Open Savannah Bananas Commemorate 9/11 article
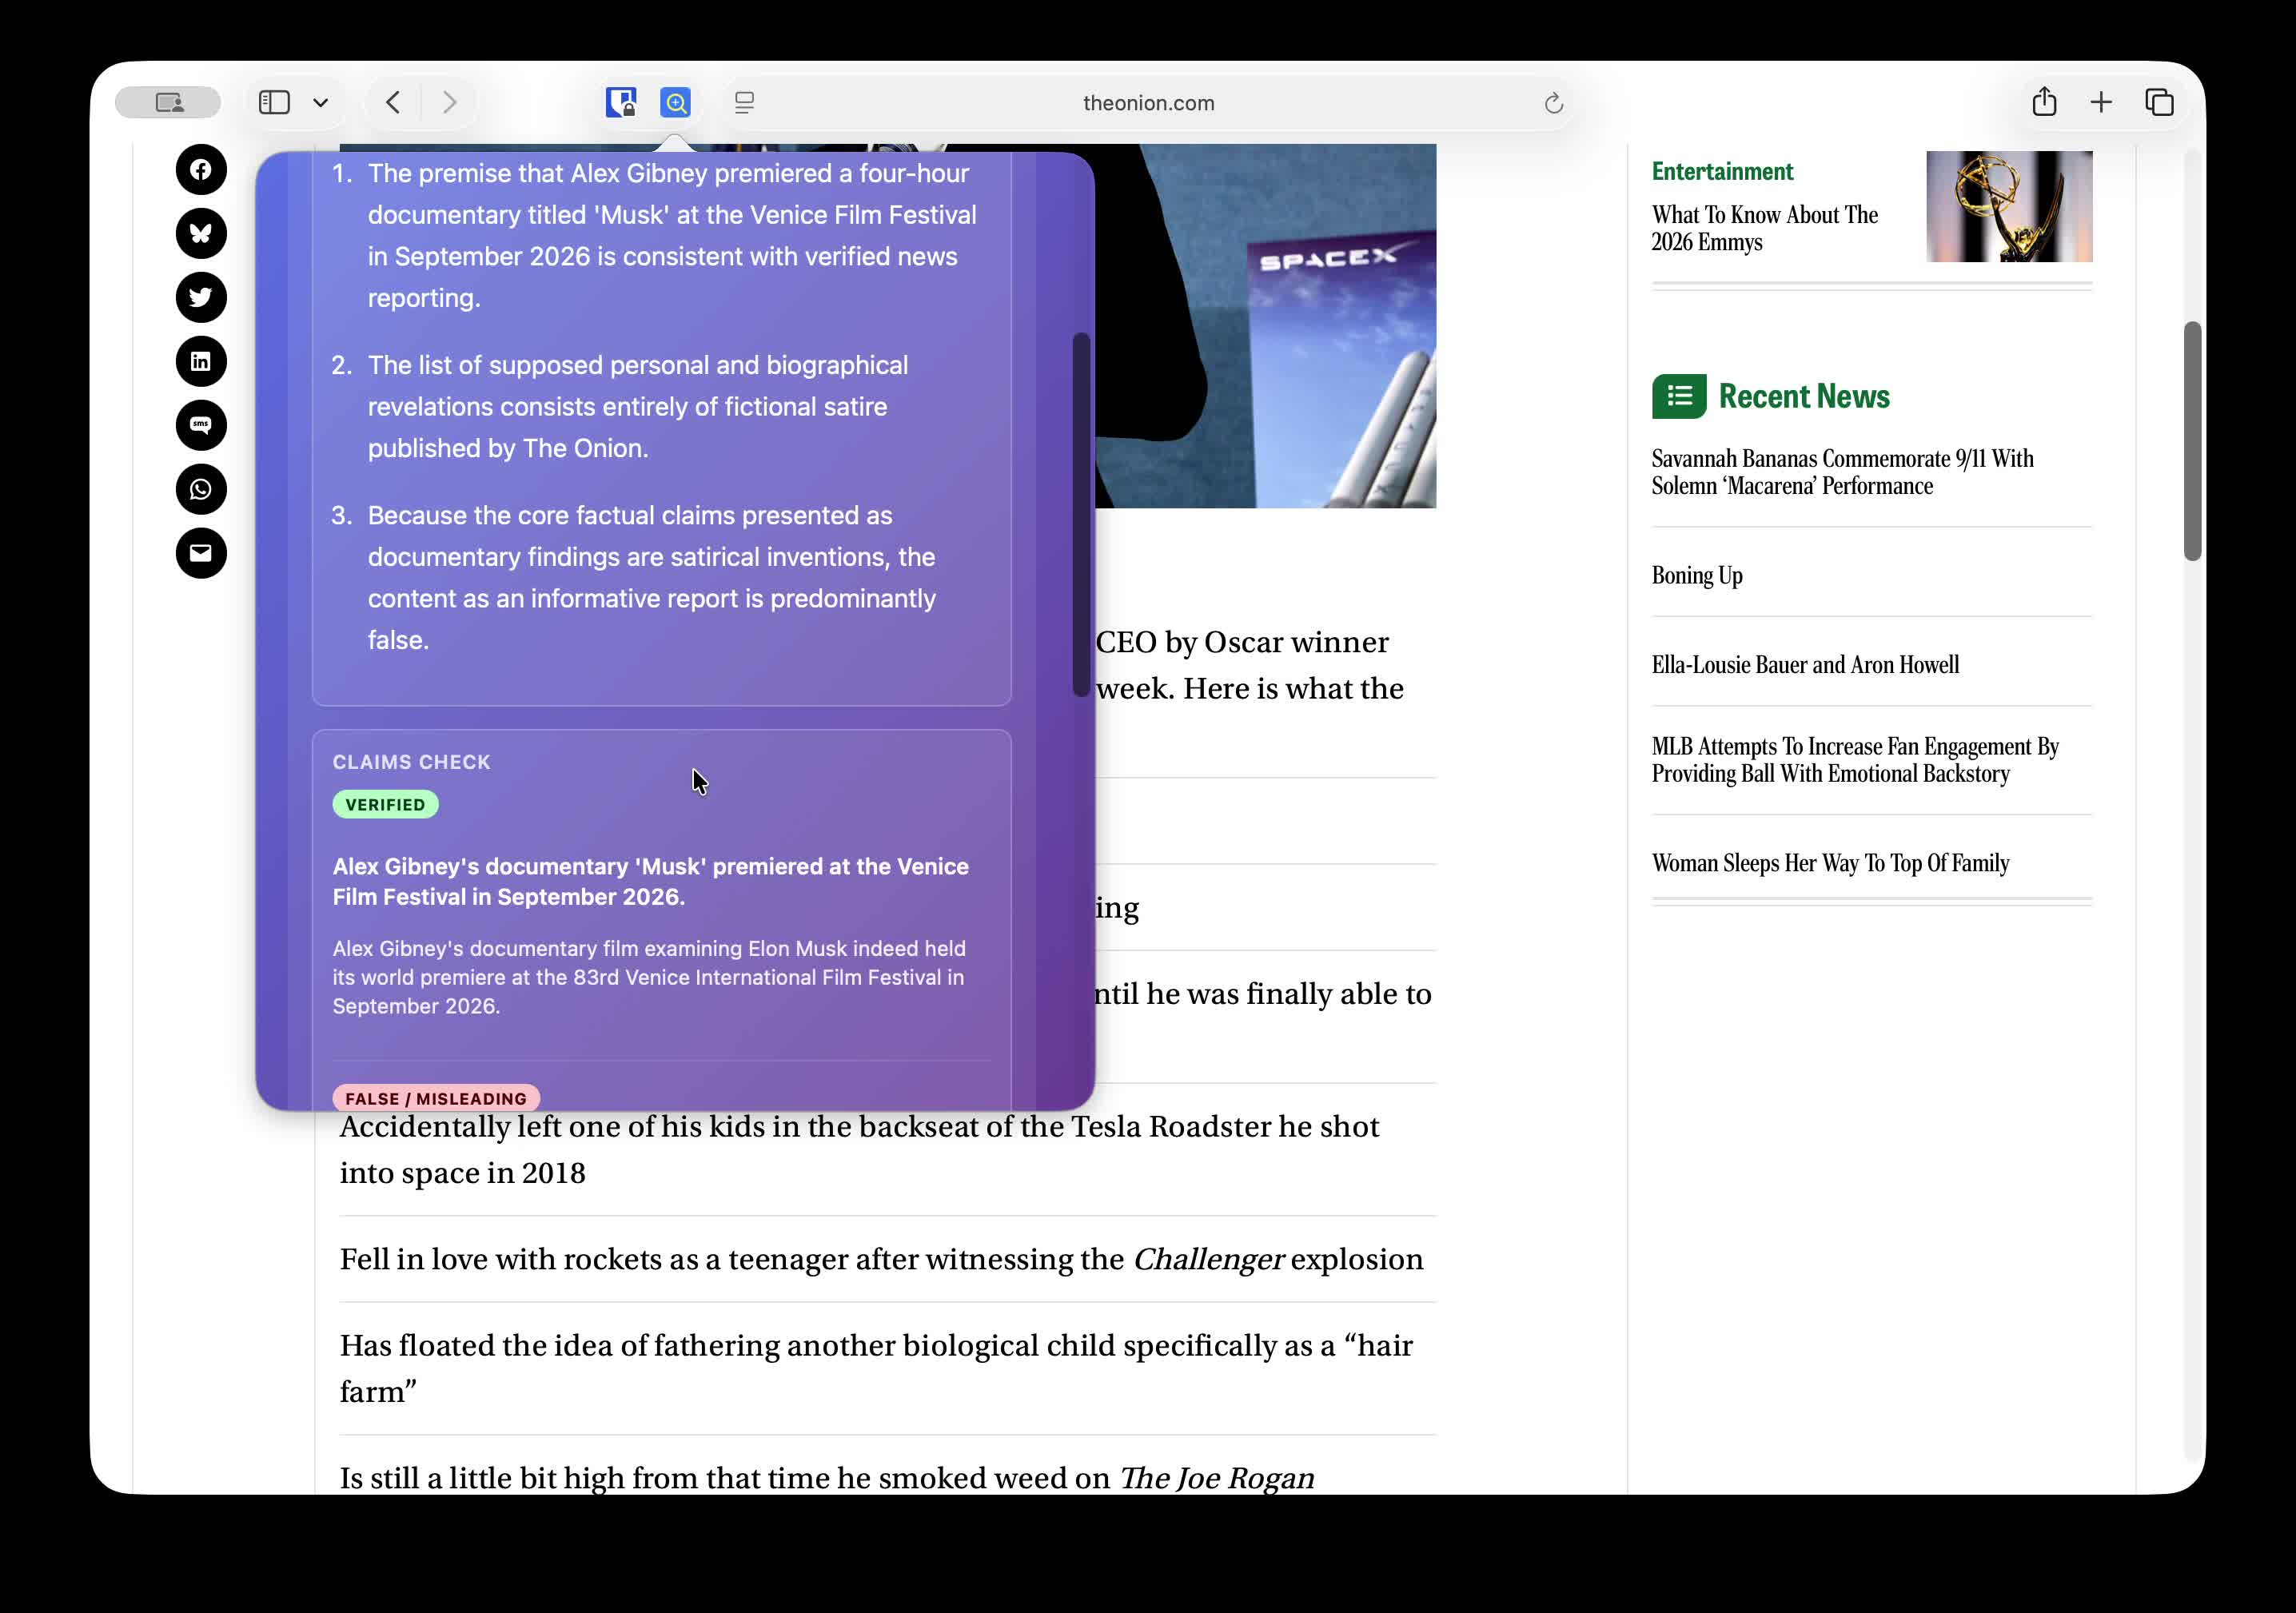 (x=1842, y=472)
